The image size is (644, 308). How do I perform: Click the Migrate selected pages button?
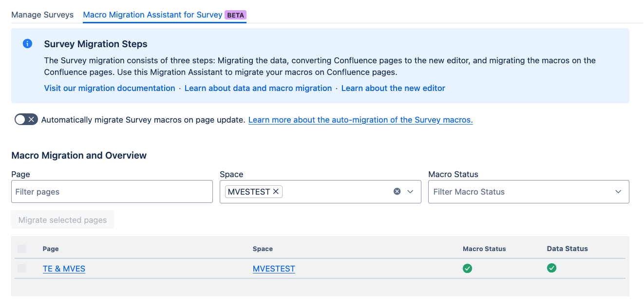[x=62, y=220]
